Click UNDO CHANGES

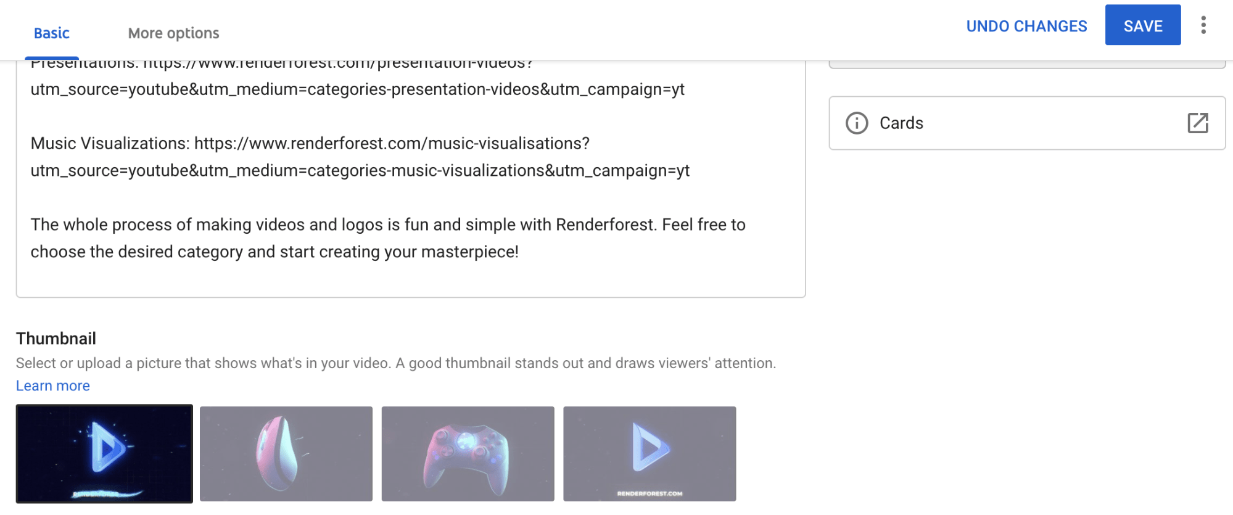pyautogui.click(x=1026, y=26)
